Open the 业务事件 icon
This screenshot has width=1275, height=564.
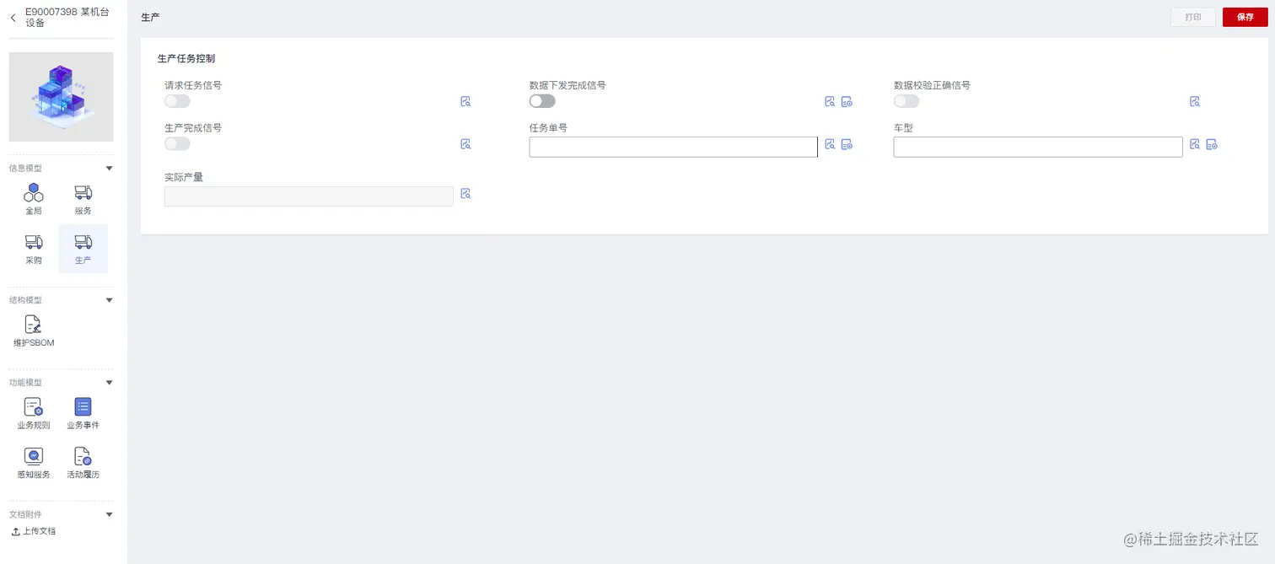click(x=83, y=407)
